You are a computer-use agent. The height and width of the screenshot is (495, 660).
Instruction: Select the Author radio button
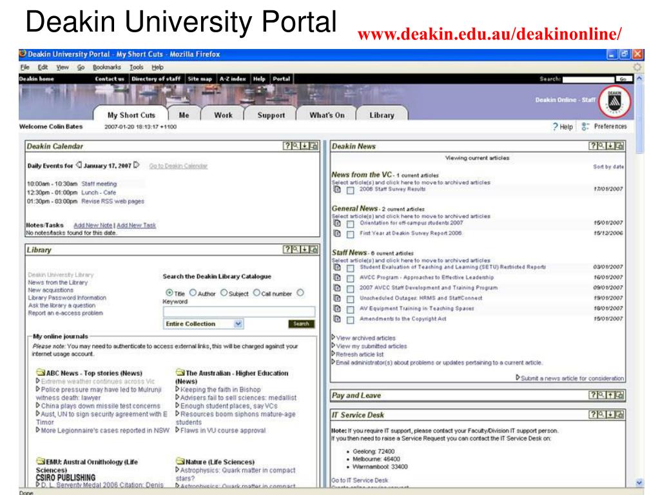(193, 293)
